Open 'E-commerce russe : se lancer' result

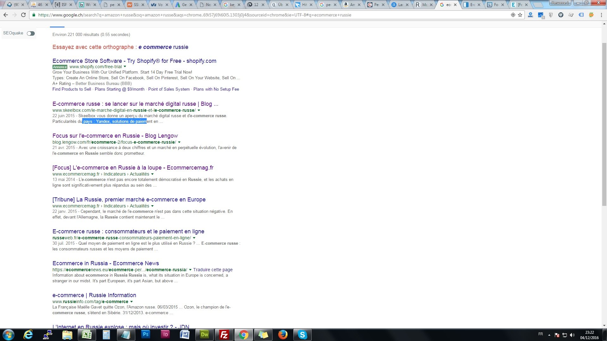(135, 104)
